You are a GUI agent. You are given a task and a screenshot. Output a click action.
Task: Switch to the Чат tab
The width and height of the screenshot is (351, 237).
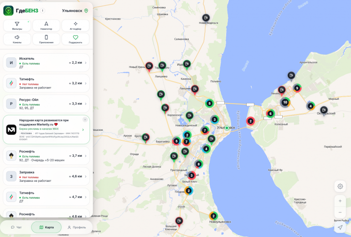pos(16,227)
